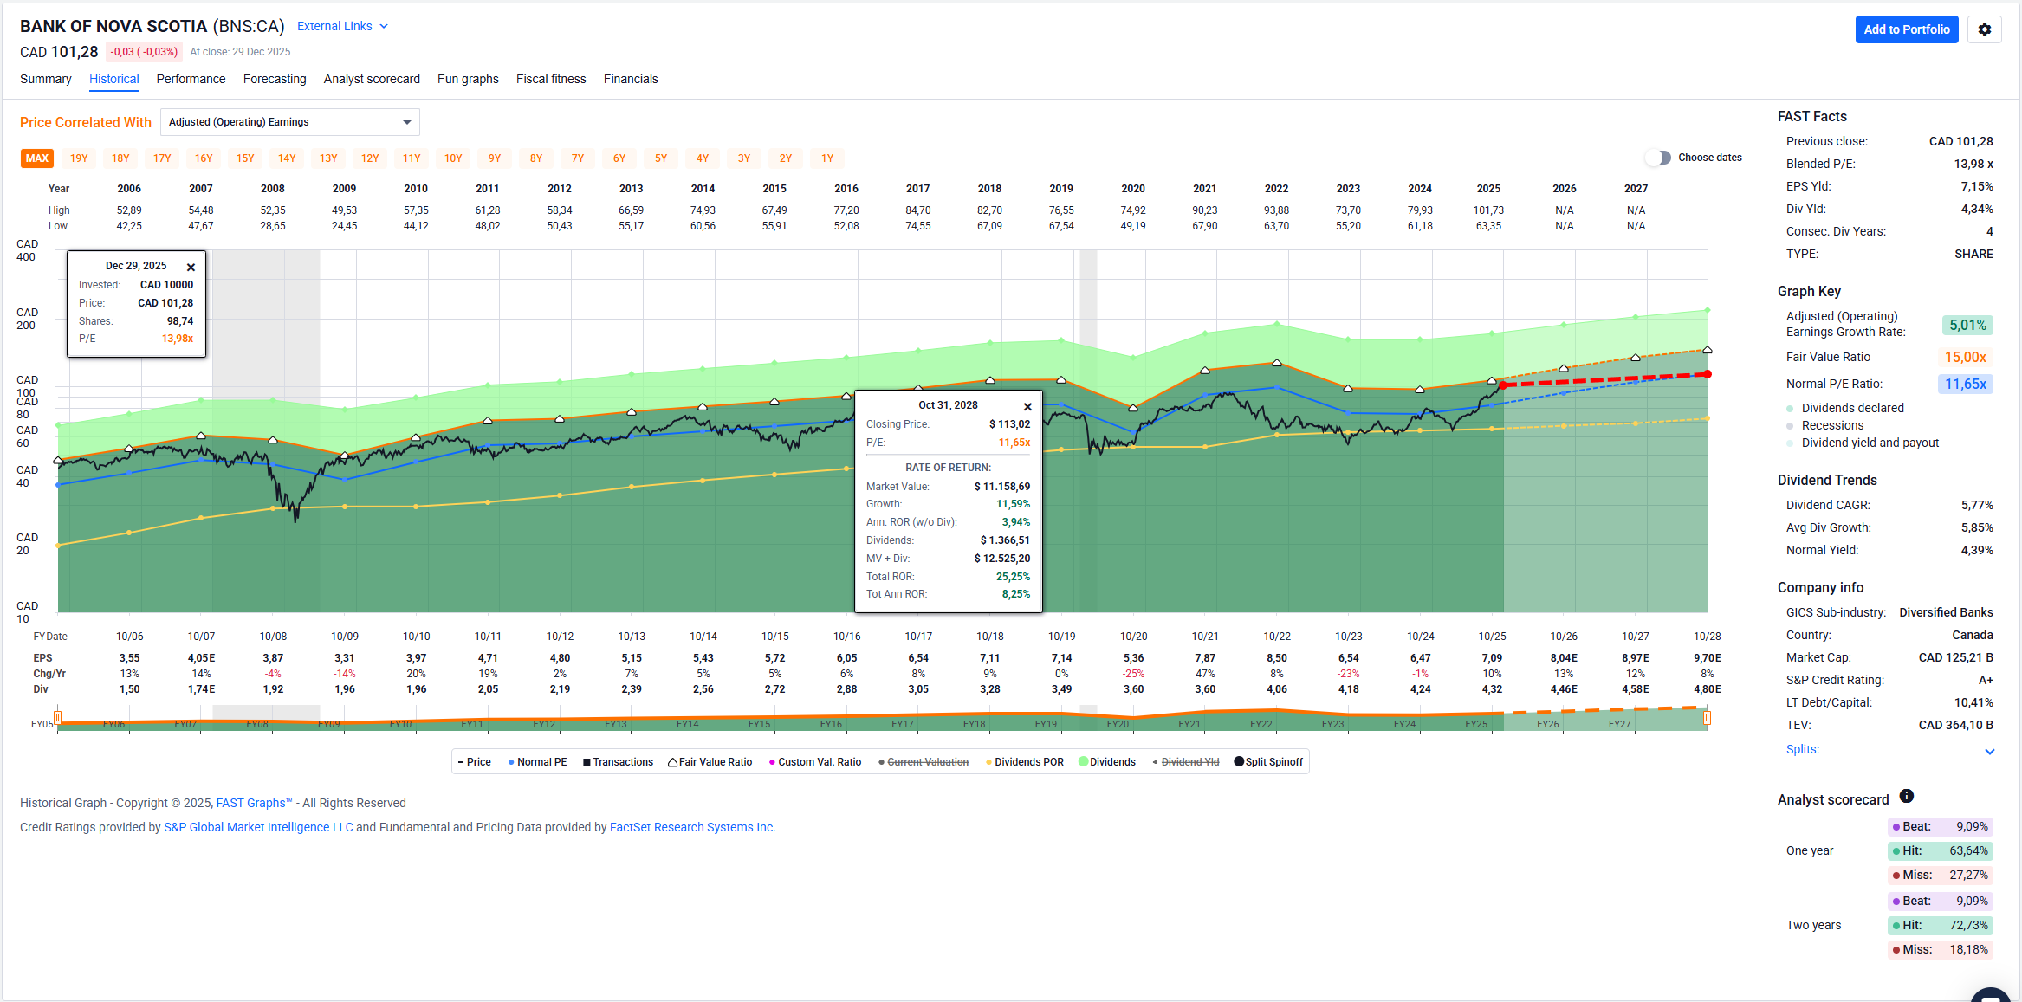Close the Oct 31, 2028 popup

[x=1027, y=407]
